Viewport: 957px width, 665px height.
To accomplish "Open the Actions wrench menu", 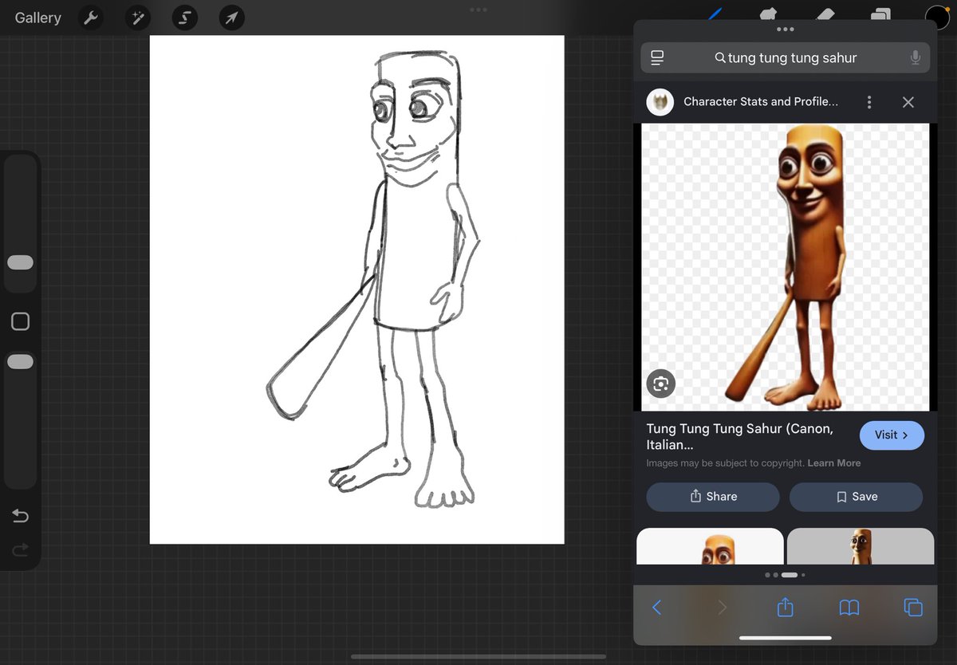I will tap(91, 18).
